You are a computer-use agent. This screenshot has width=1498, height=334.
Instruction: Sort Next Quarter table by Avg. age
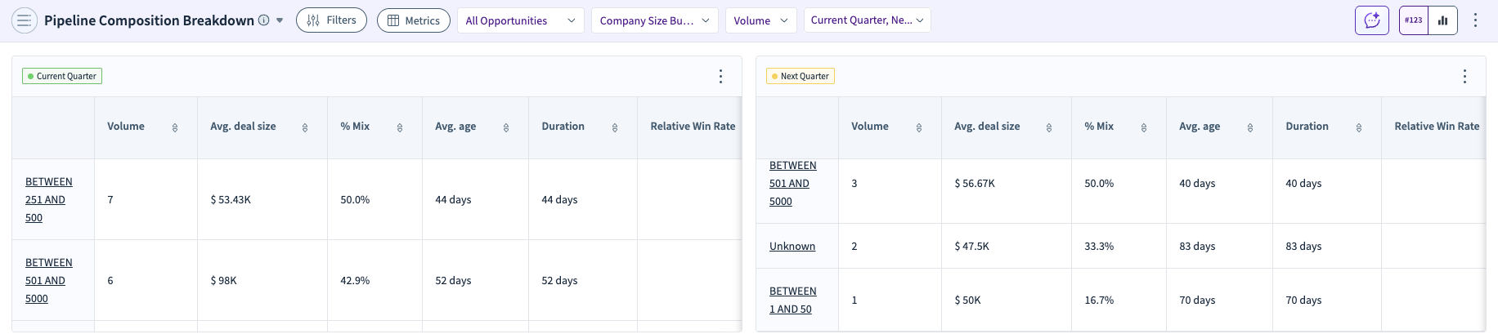pyautogui.click(x=1250, y=127)
